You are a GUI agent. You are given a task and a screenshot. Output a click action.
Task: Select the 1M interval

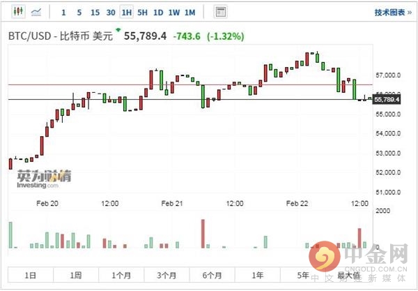(189, 13)
